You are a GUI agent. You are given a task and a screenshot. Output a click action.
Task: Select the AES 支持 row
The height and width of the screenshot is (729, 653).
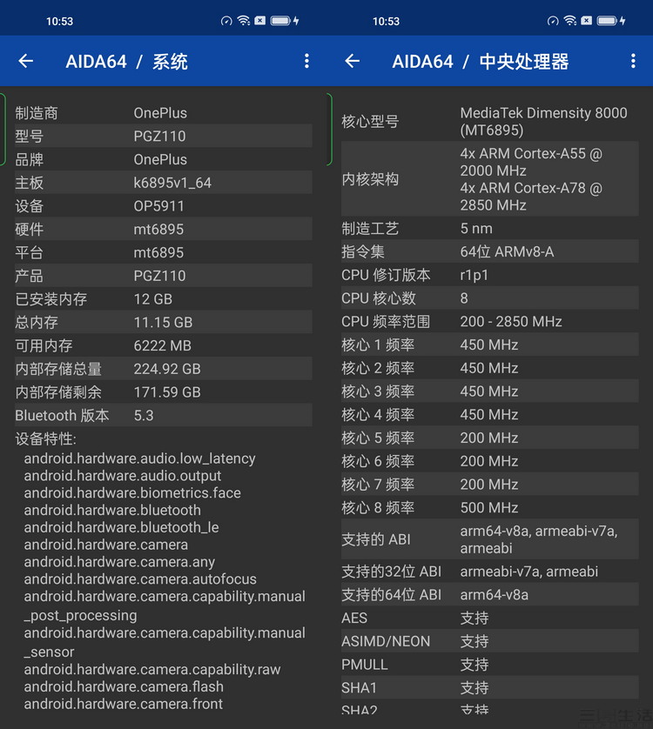[x=489, y=618]
